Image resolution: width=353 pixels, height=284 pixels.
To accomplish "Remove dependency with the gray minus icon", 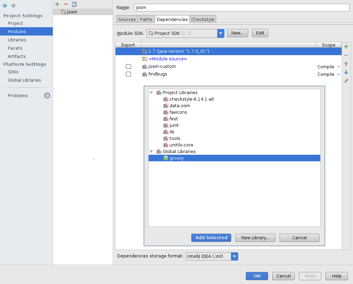I will click(346, 55).
